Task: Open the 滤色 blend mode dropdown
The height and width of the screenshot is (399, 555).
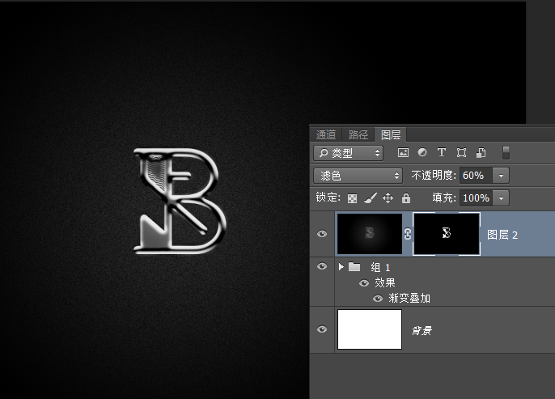Action: click(358, 175)
